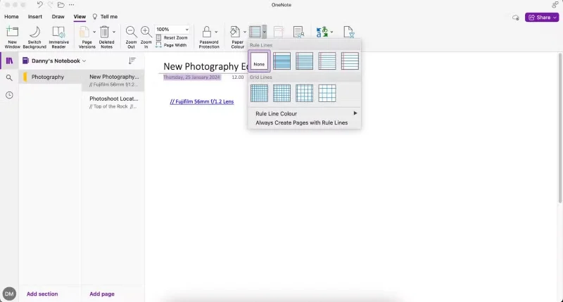Apply the second grid lines style
The image size is (563, 302).
click(x=282, y=94)
